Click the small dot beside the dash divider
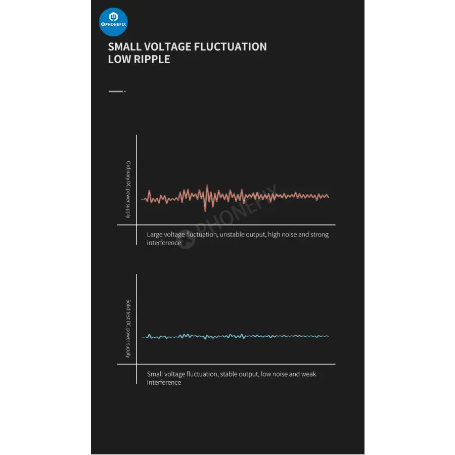Image resolution: width=455 pixels, height=455 pixels. [125, 92]
